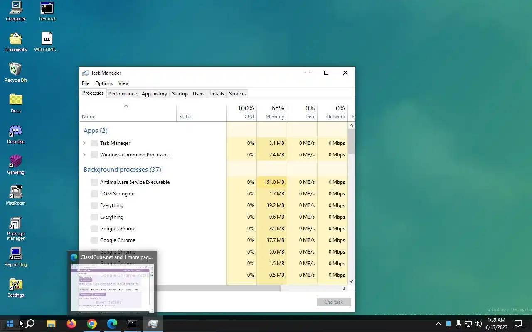This screenshot has height=332, width=532.
Task: Select the Background processes (37) heading
Action: pos(122,170)
